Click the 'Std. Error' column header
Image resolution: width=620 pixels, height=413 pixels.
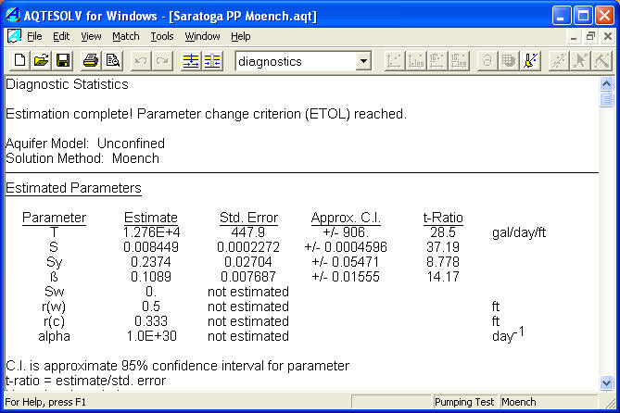click(248, 218)
